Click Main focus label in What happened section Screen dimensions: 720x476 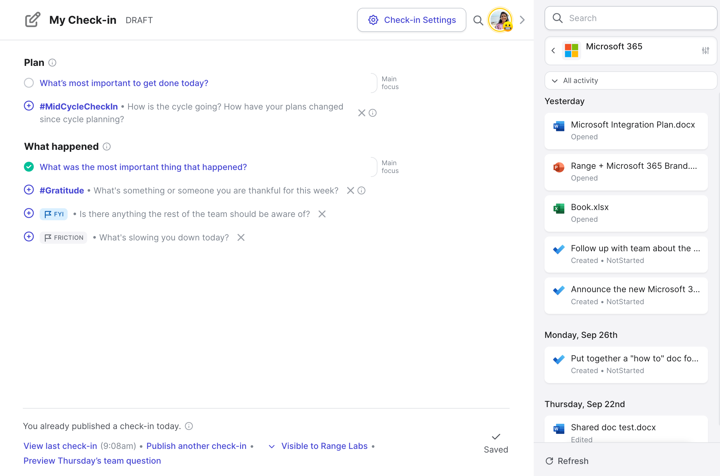pyautogui.click(x=390, y=167)
